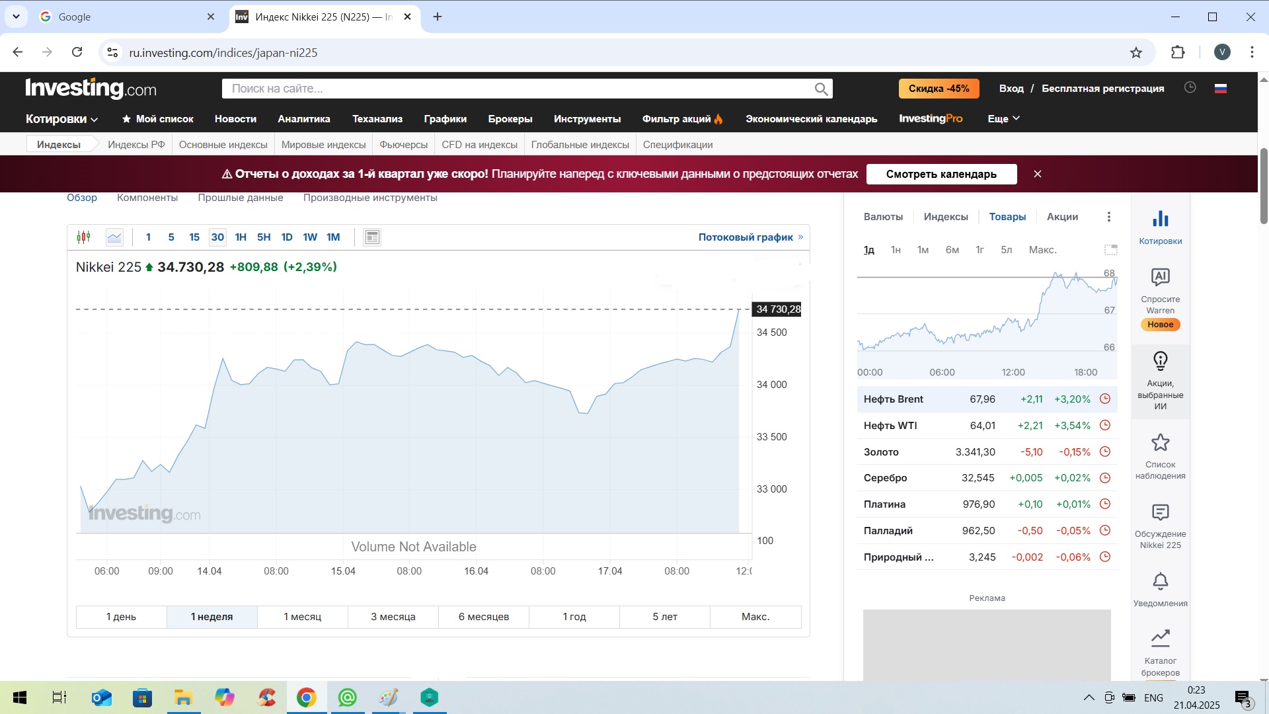Click clock icon in Brent row
Screen dimensions: 1269x714
(1104, 399)
